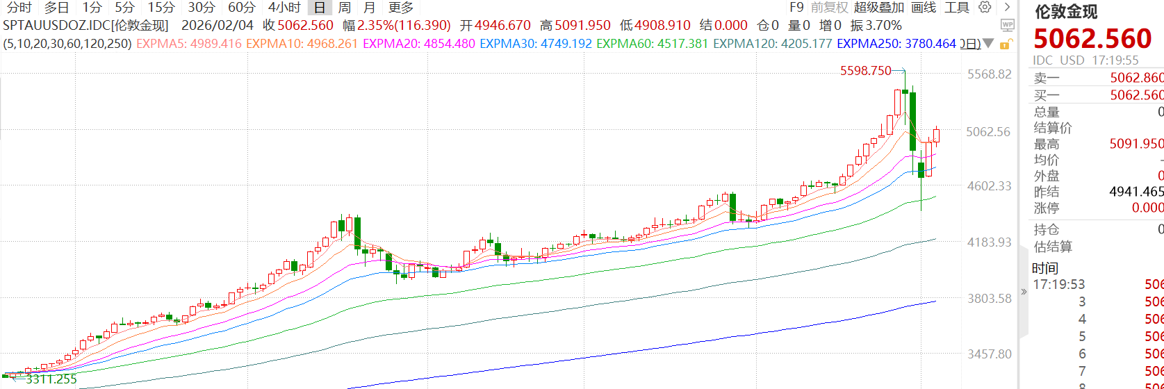Image resolution: width=1164 pixels, height=389 pixels.
Task: Click the 5598.750 high marker label
Action: 865,71
